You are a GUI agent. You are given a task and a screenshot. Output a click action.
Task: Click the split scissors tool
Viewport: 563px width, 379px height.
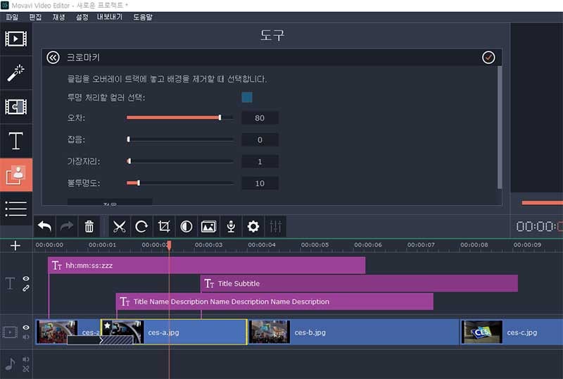[119, 227]
